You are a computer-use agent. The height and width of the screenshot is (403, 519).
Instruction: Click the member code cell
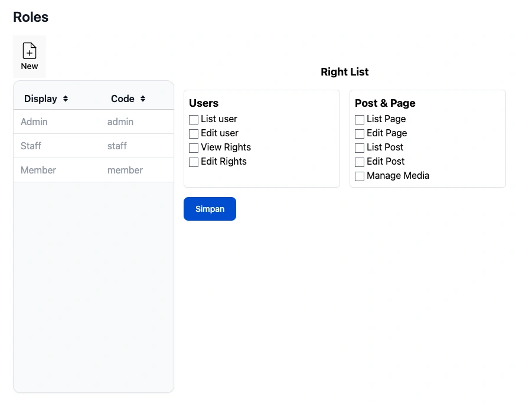pyautogui.click(x=125, y=170)
